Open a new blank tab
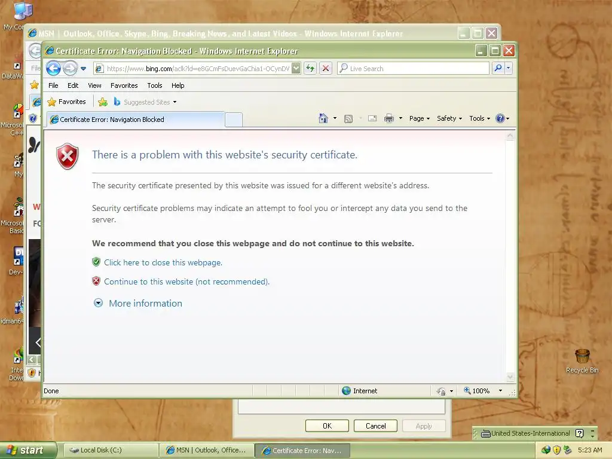The width and height of the screenshot is (612, 459). [234, 120]
